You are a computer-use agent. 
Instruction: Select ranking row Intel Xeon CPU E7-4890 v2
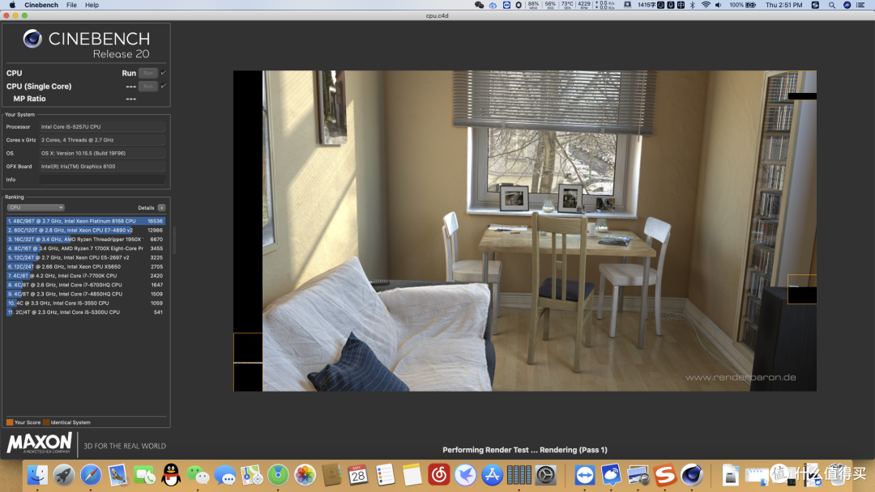(x=85, y=230)
